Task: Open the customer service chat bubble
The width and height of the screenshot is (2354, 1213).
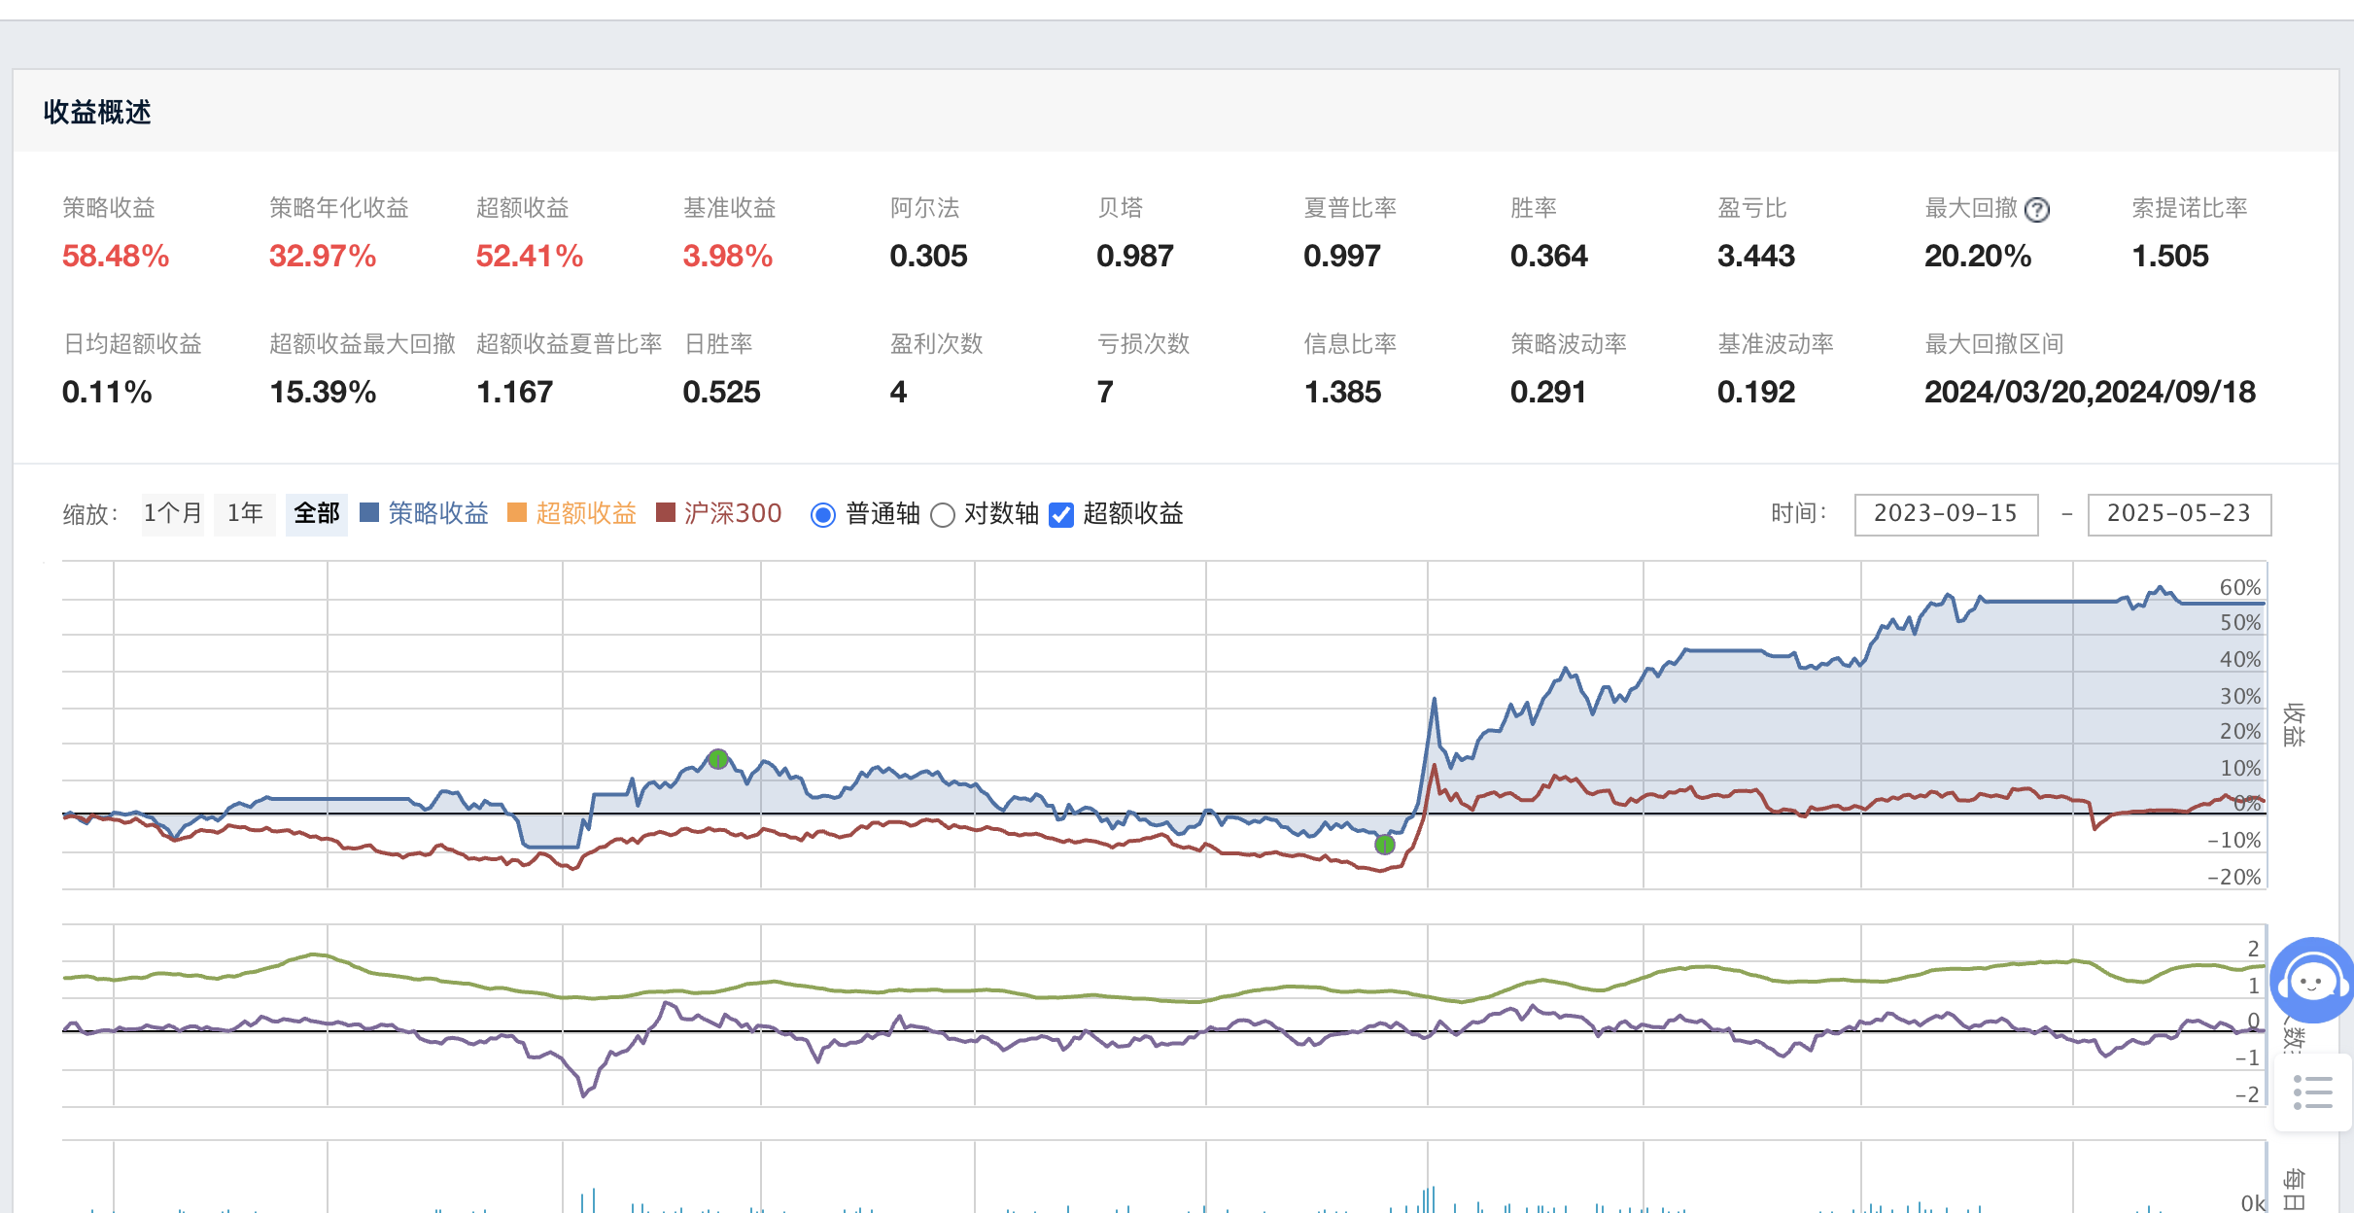Action: (2312, 980)
